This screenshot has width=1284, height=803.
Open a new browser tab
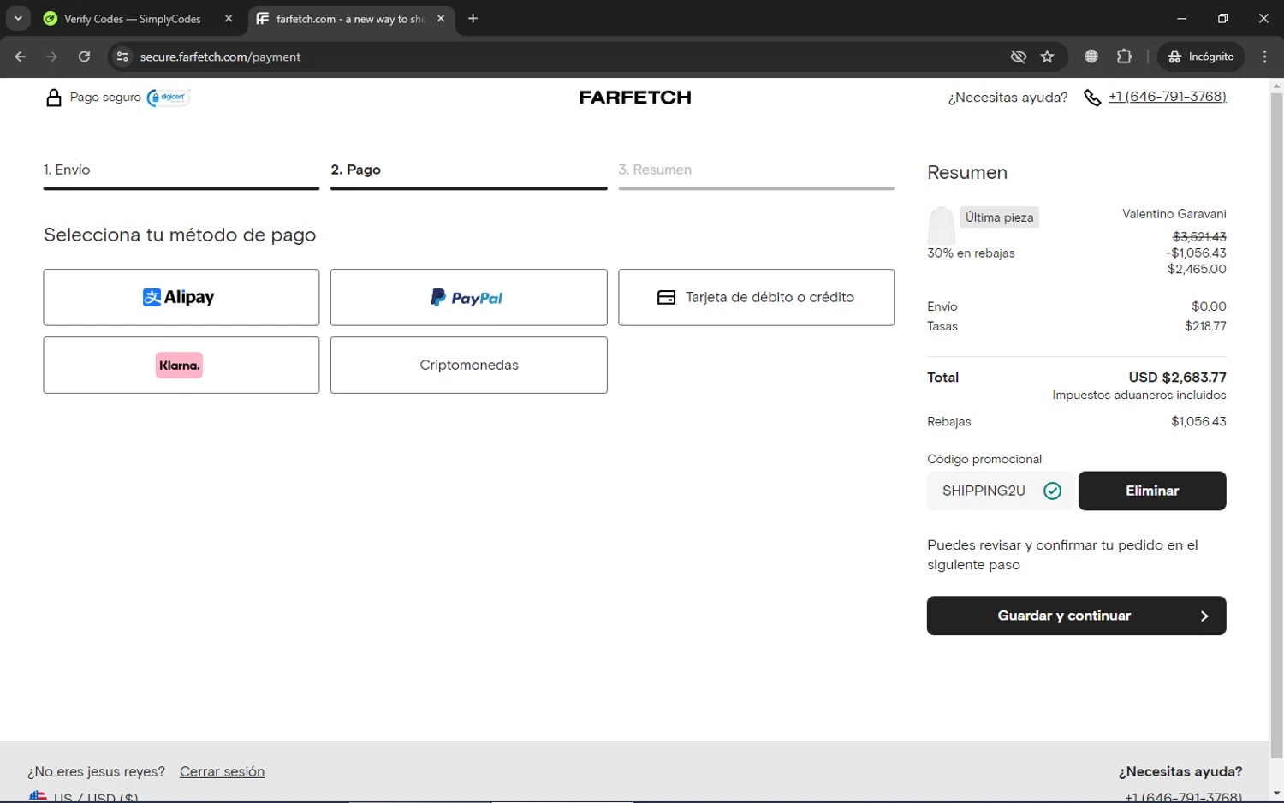473,19
